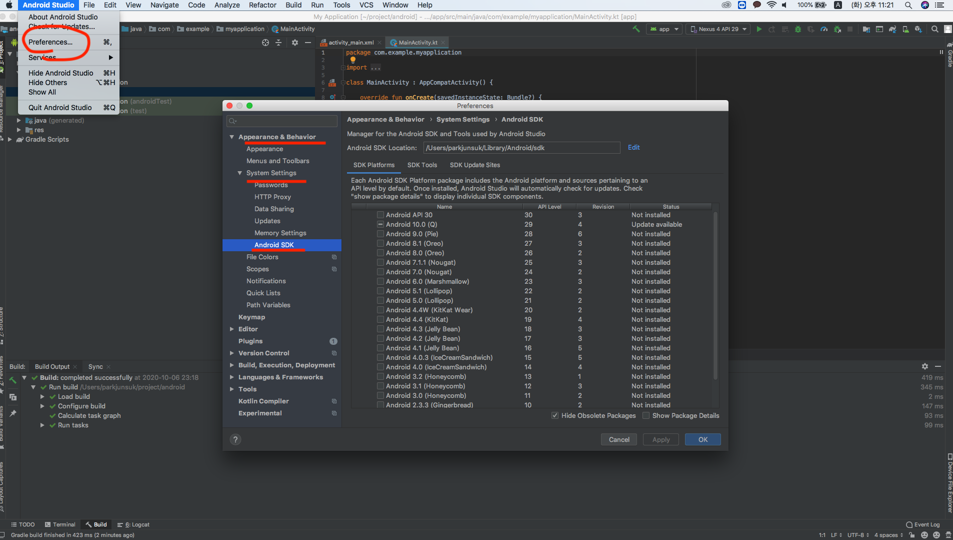Collapse System Settings tree node
The width and height of the screenshot is (953, 540).
(x=239, y=173)
